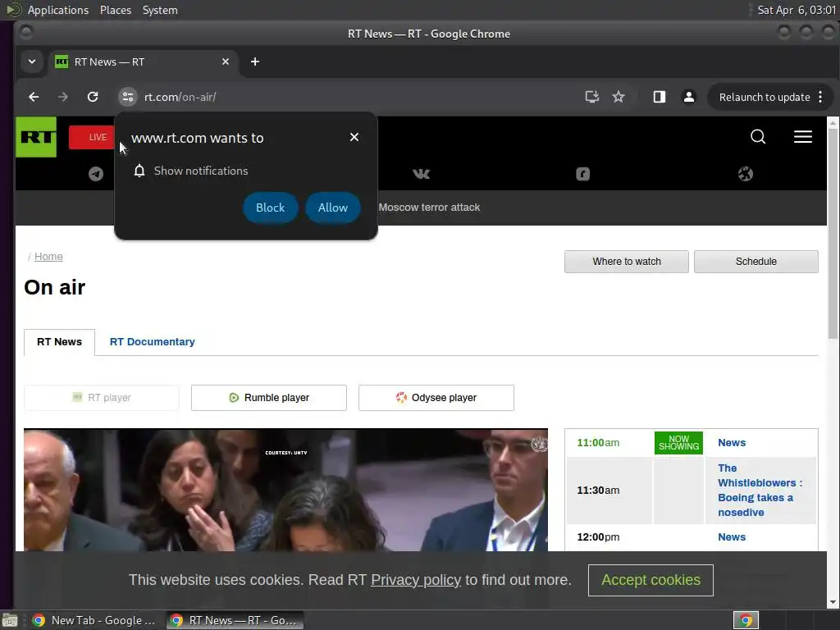
Task: Open the System menu
Action: coord(160,10)
